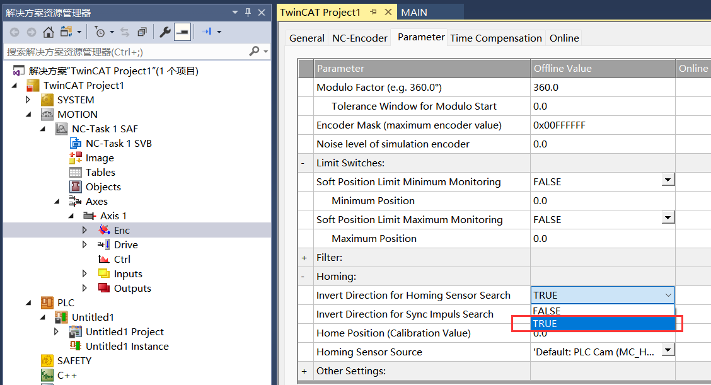The image size is (711, 385).
Task: Choose TRUE in the open dropdown list
Action: tap(603, 323)
